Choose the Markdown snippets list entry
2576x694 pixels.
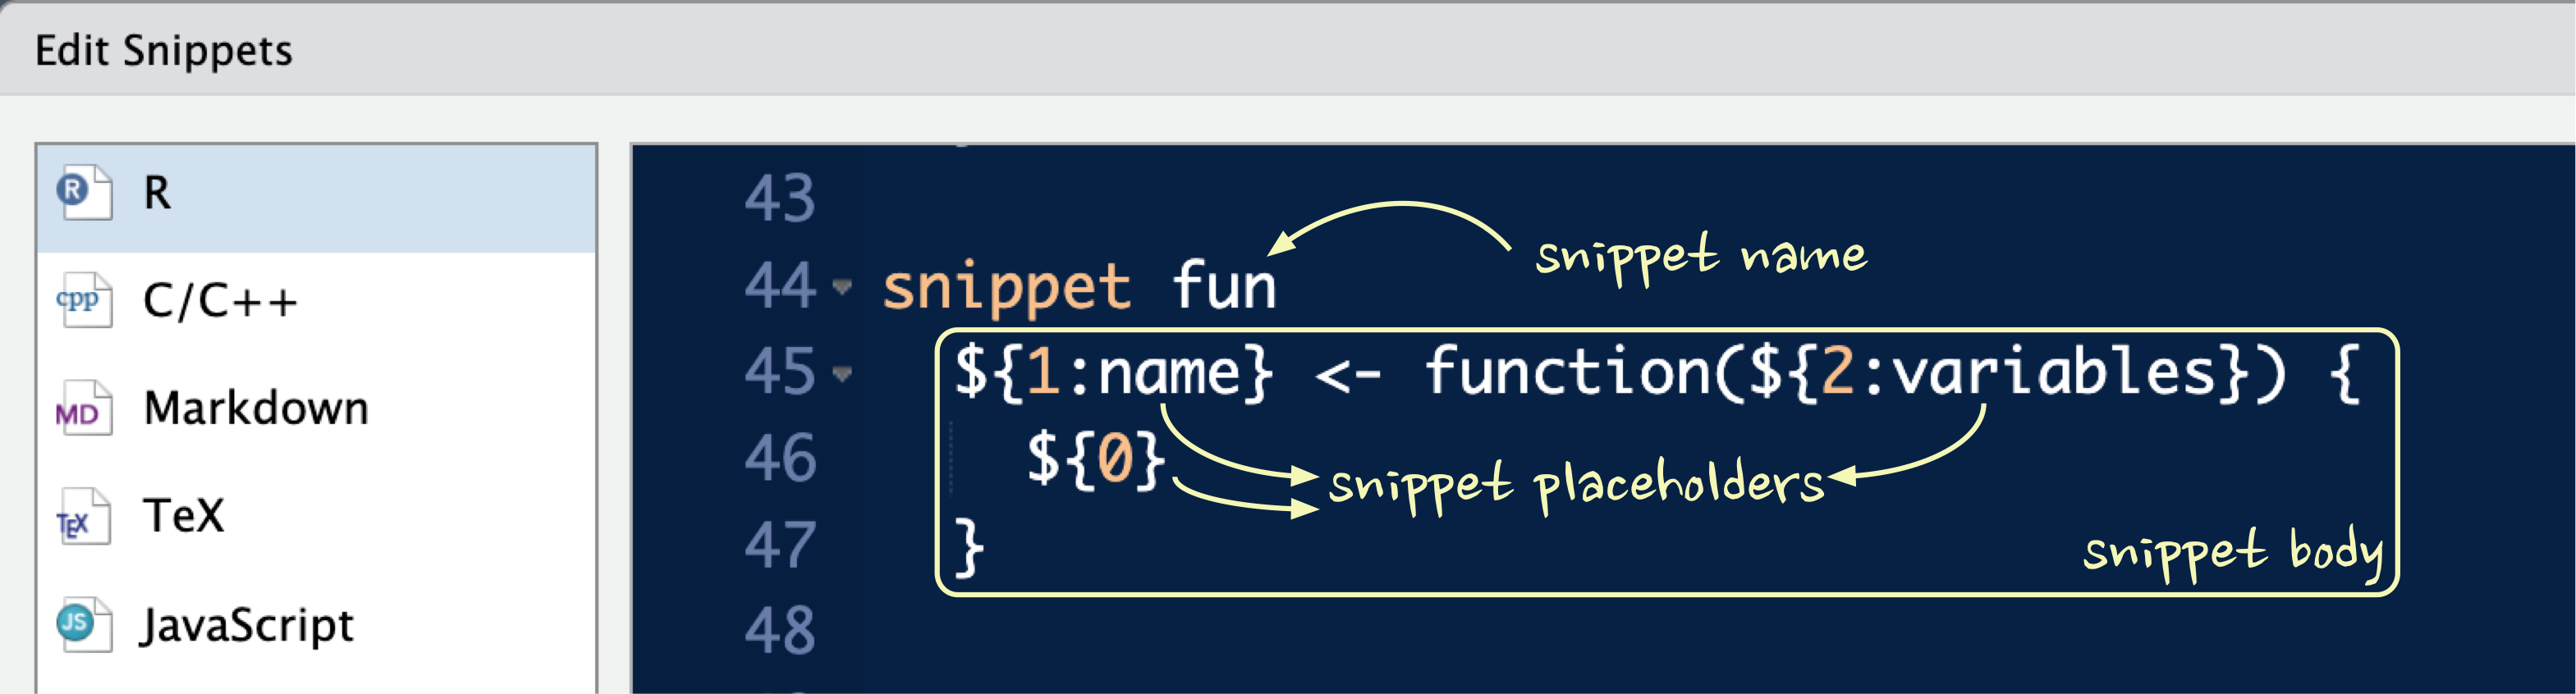(x=317, y=409)
